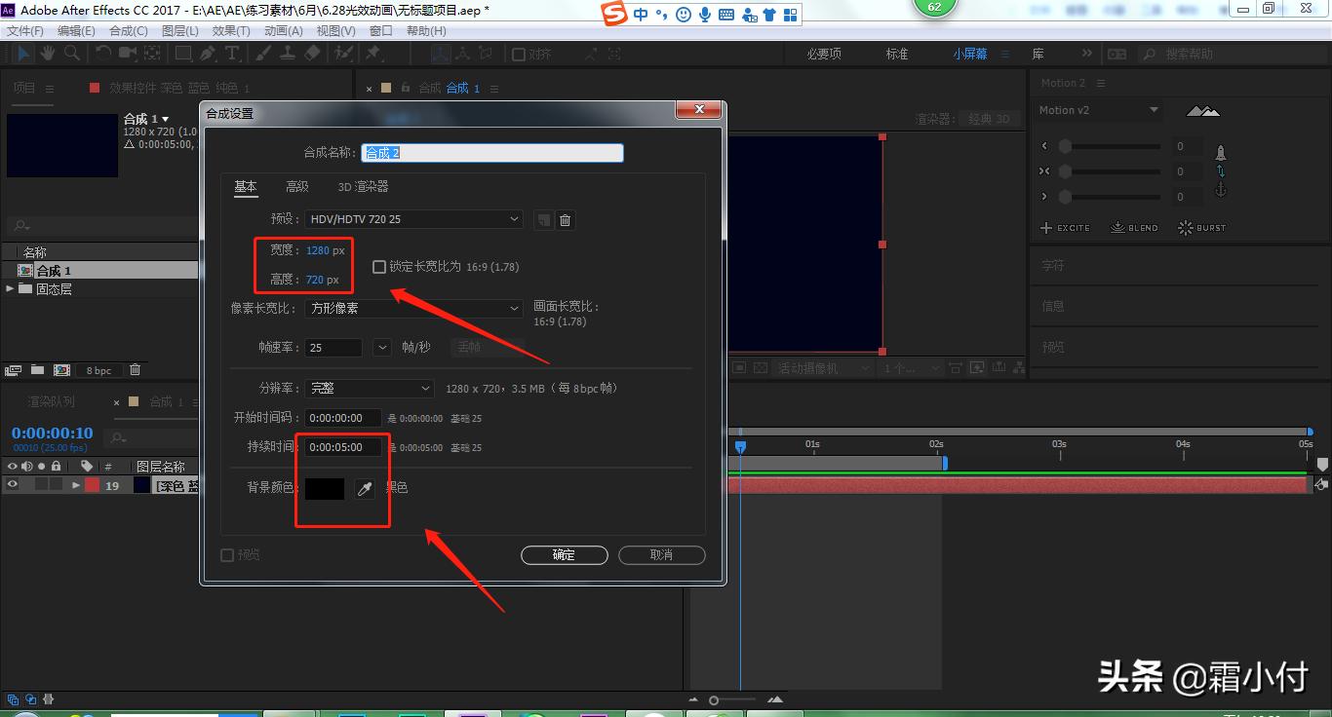This screenshot has width=1332, height=717.
Task: Check the 预览 checkbox in the dialog
Action: tap(226, 554)
